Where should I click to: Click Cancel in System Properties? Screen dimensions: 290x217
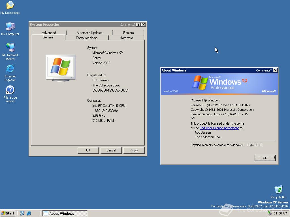pyautogui.click(x=111, y=150)
